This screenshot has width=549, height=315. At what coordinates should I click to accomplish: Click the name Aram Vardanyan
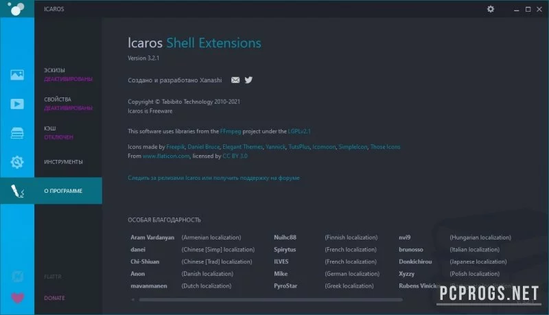152,237
